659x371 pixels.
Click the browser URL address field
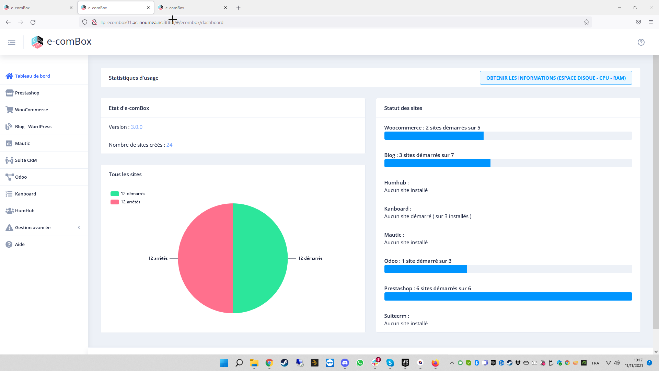(x=309, y=22)
